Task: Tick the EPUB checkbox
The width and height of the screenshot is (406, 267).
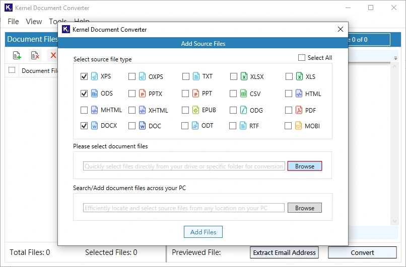Action: tap(185, 110)
